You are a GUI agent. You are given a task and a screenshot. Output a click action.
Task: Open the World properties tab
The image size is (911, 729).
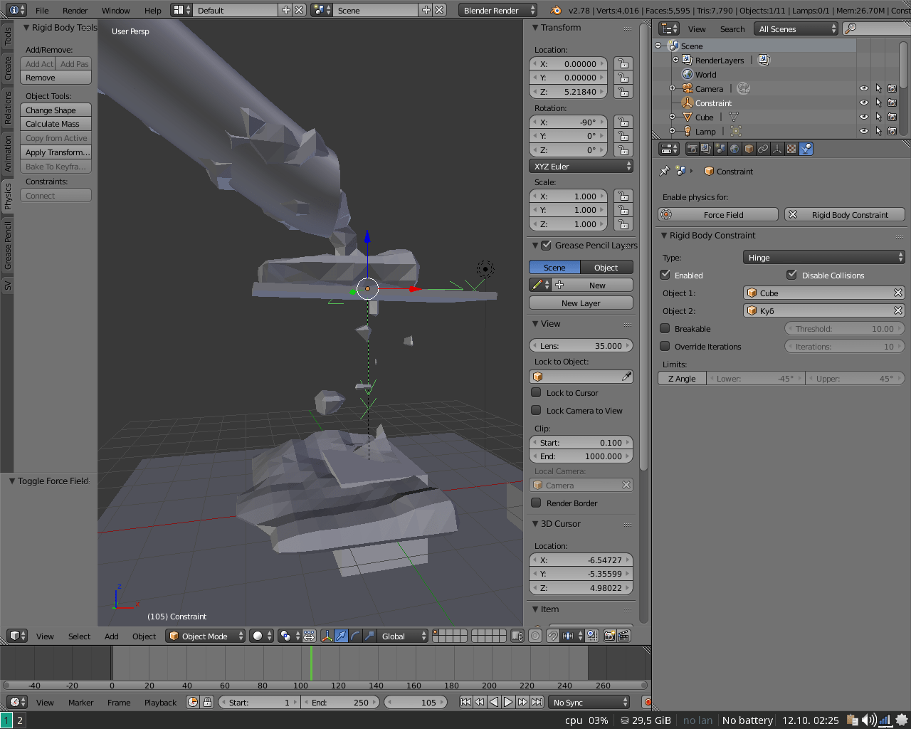point(734,149)
